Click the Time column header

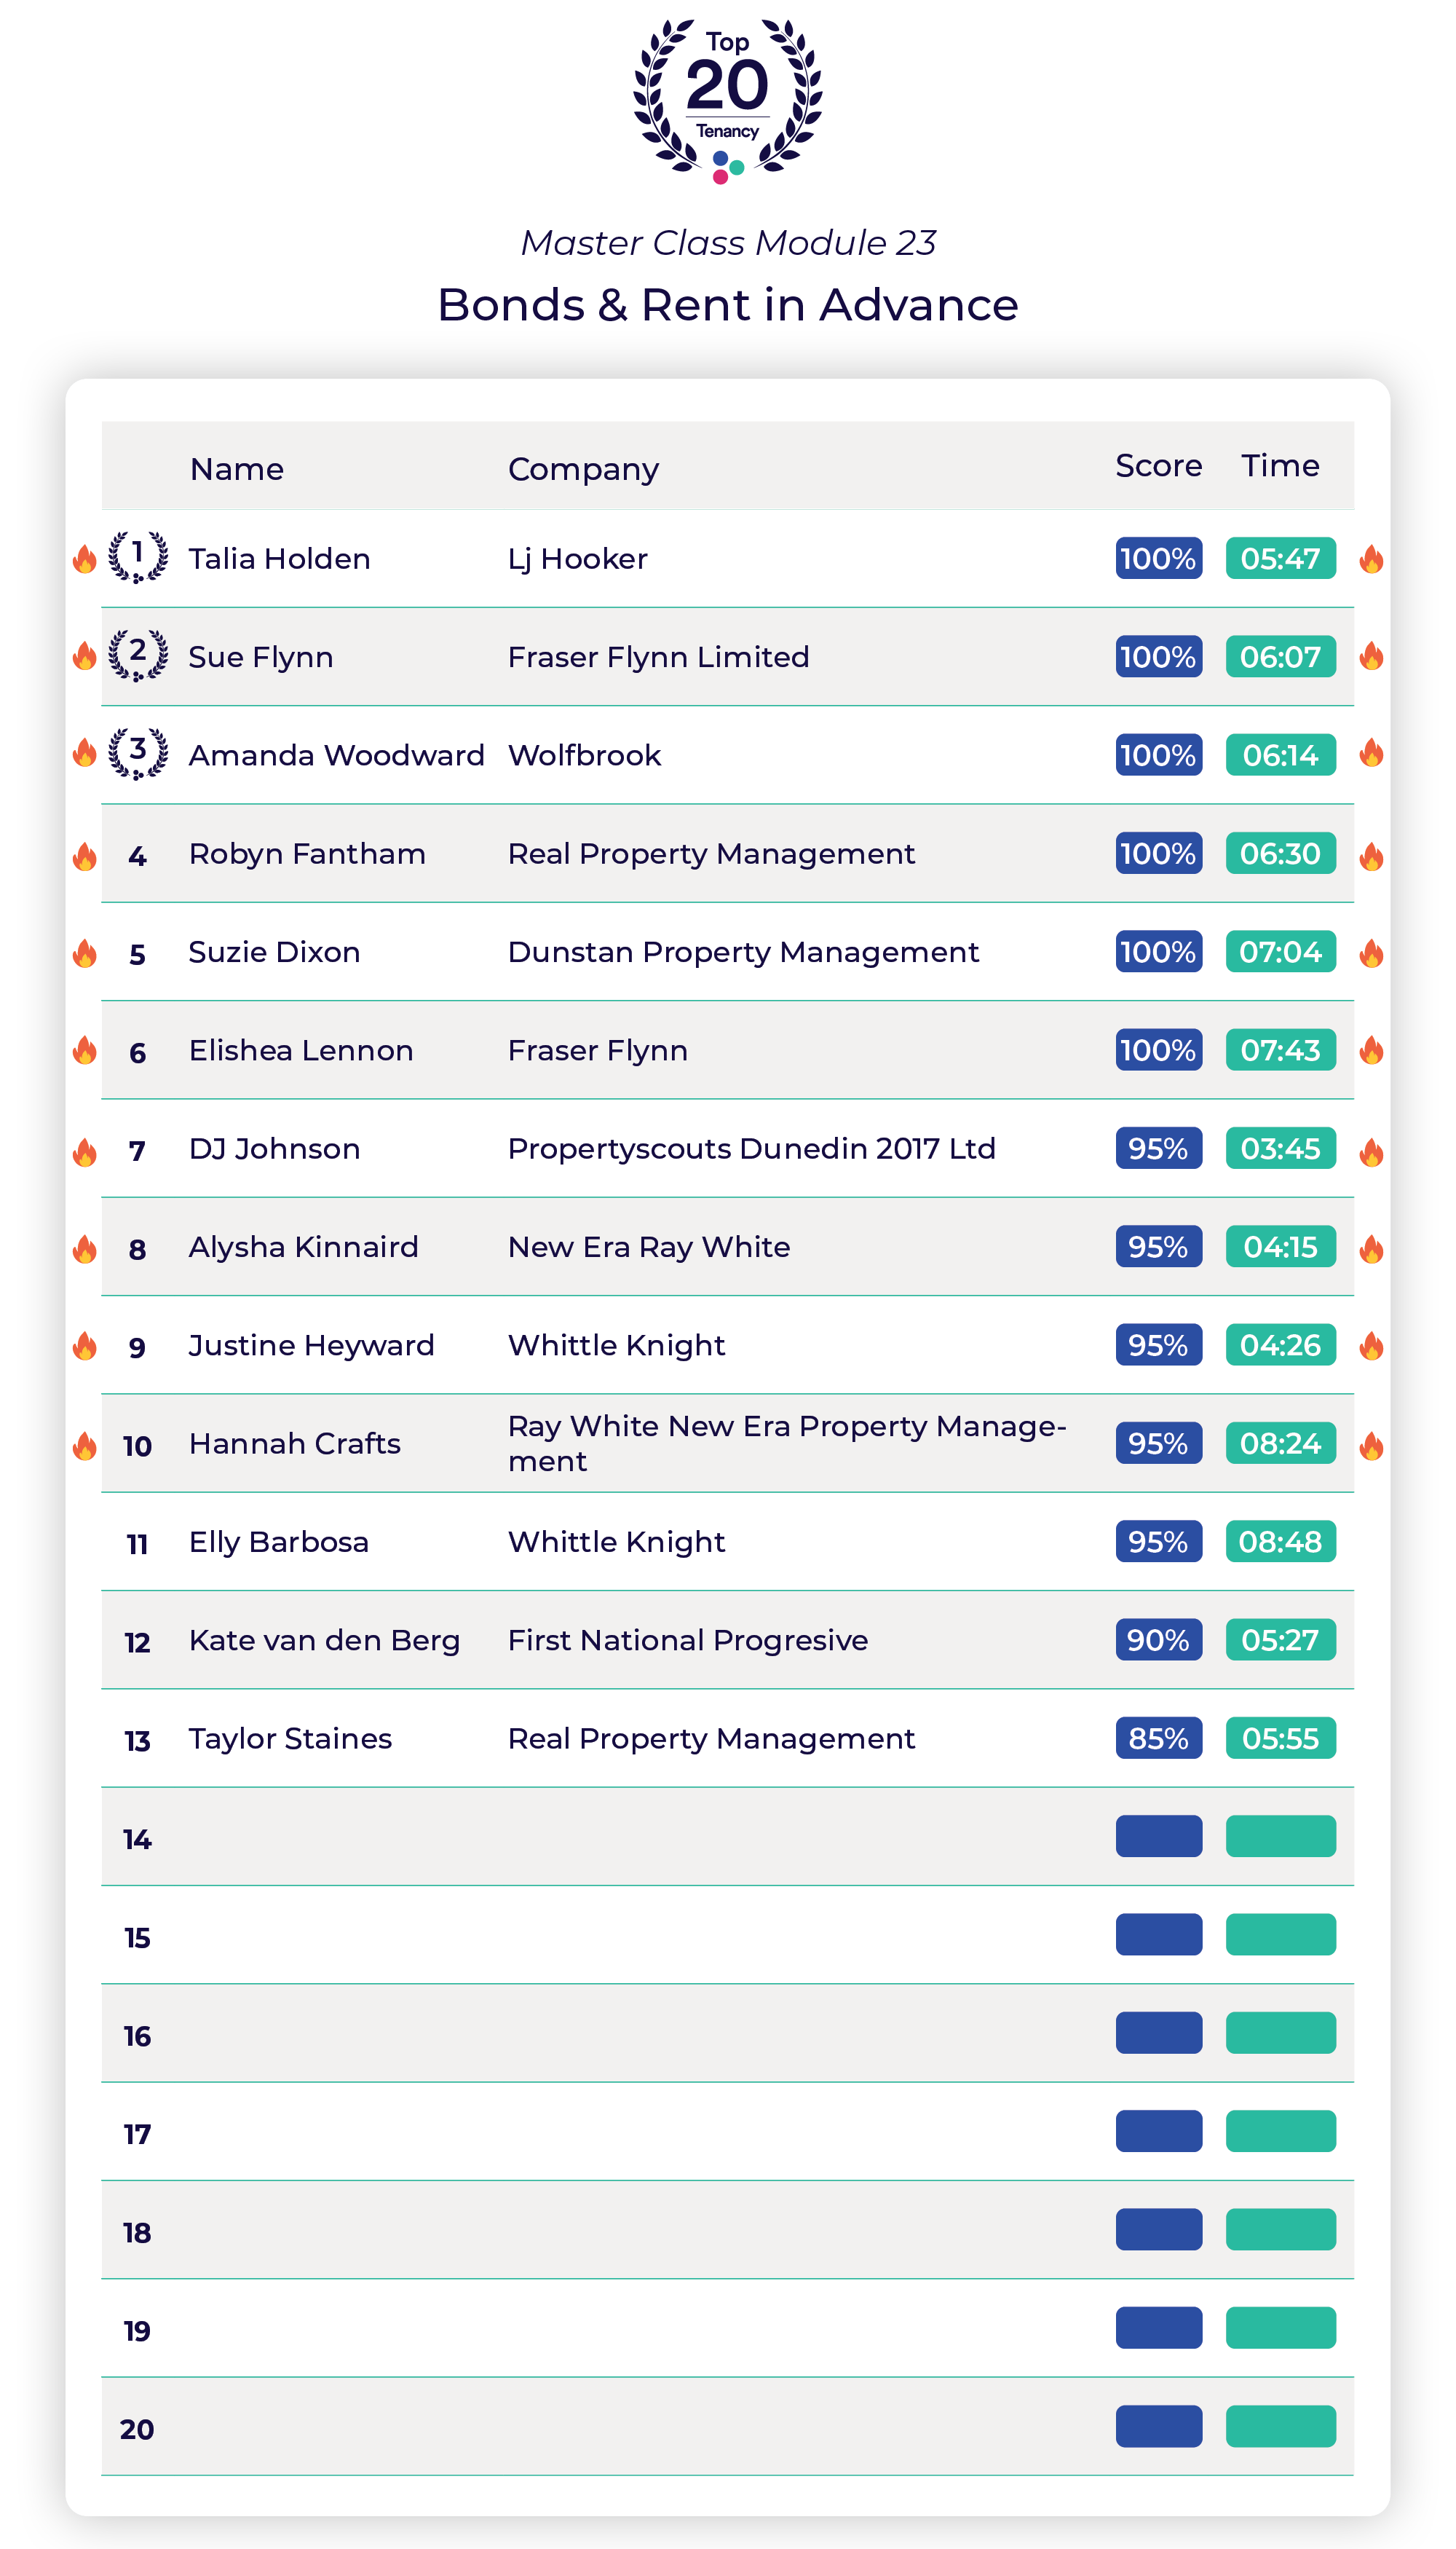click(x=1280, y=465)
